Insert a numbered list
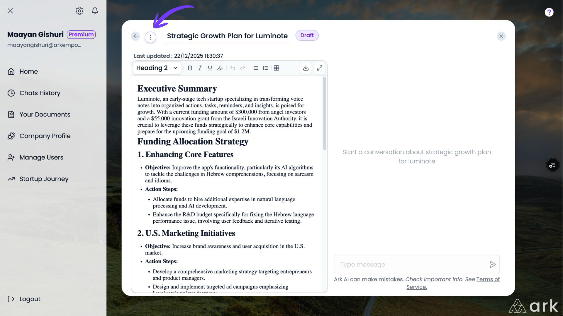This screenshot has height=316, width=563. pyautogui.click(x=265, y=68)
